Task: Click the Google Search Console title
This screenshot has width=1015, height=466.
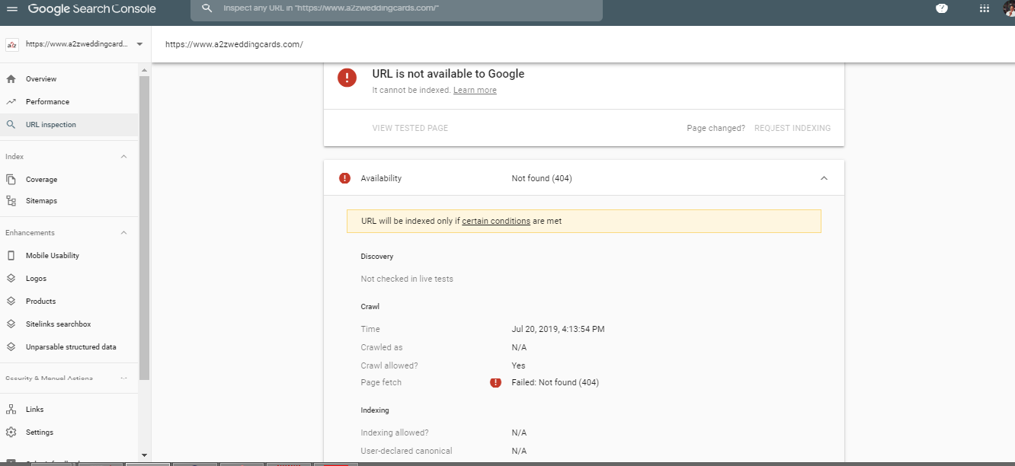Action: click(92, 9)
